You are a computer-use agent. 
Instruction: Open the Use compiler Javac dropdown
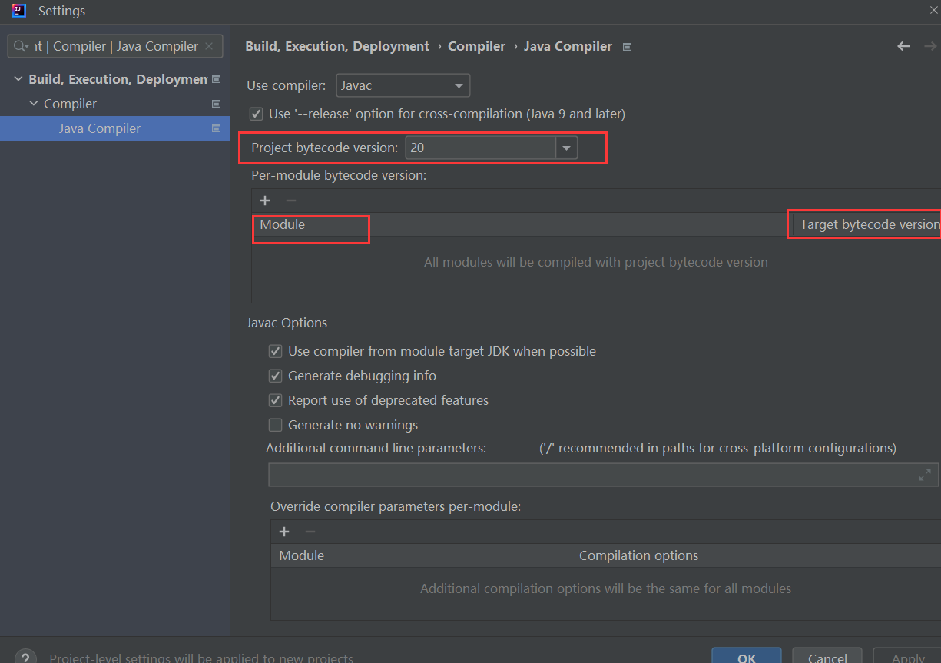pos(403,85)
